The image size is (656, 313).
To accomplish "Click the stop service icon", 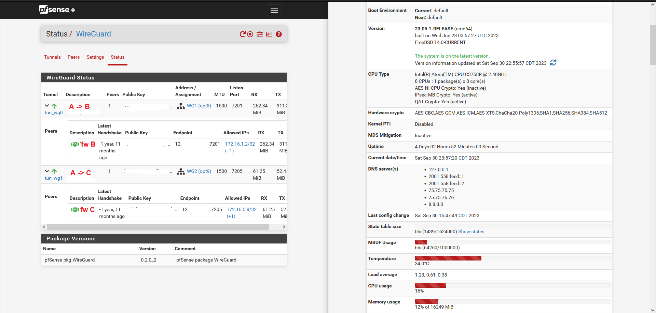I will point(250,34).
